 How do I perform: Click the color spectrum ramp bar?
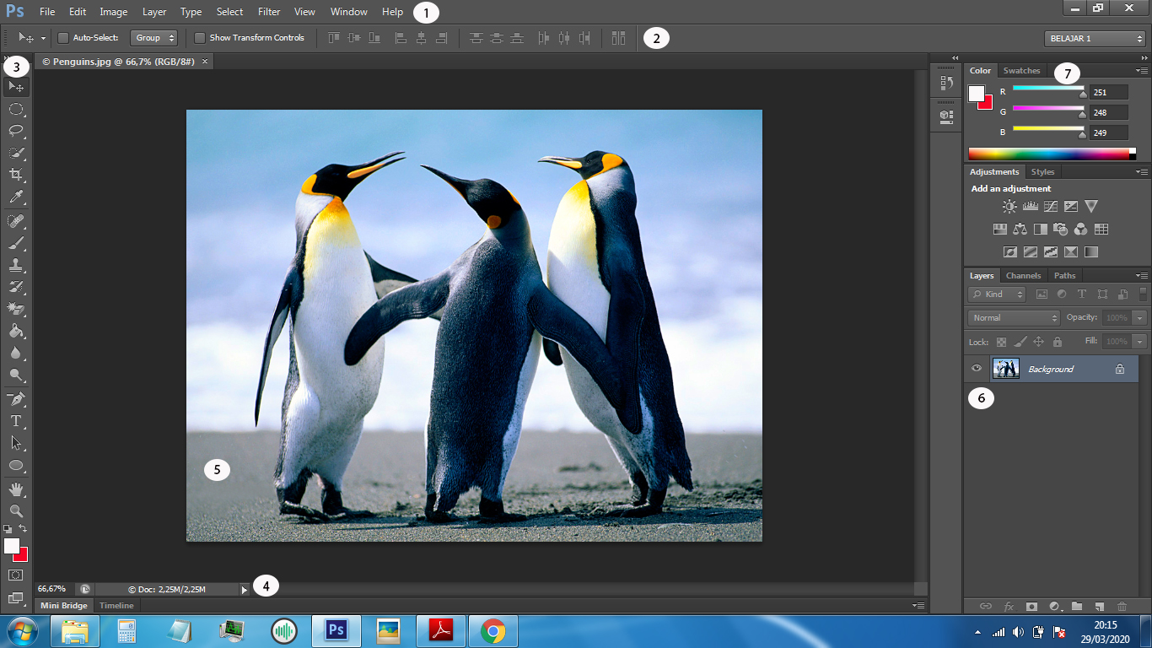[1047, 154]
